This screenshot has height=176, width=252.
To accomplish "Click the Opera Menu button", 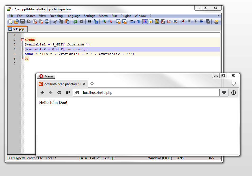I will point(46,76).
